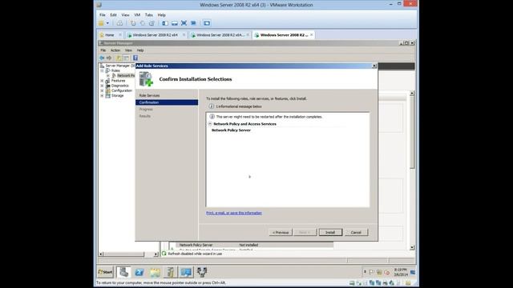Click Server Manager forward arrow icon

click(x=109, y=58)
